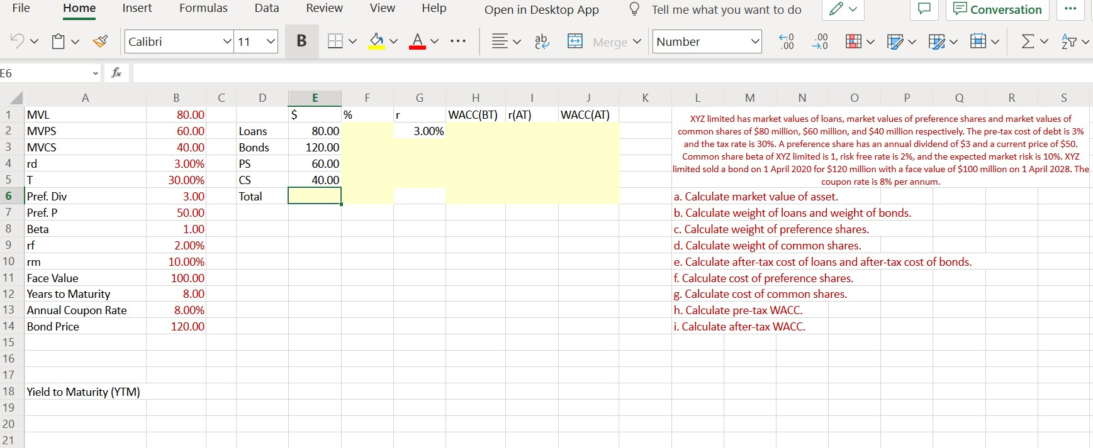Select the Format Painter brush icon
Screen dimensions: 1093x448
99,41
